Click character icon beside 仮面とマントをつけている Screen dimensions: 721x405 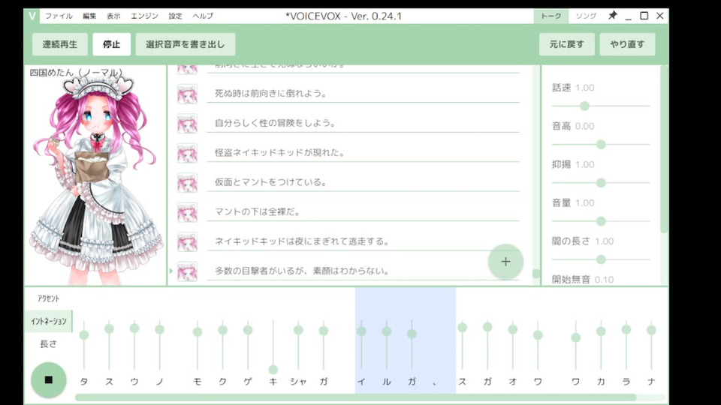pyautogui.click(x=187, y=182)
